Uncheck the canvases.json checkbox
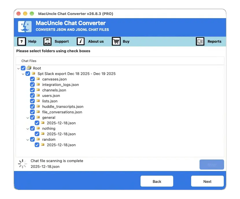240x199 pixels. point(32,79)
